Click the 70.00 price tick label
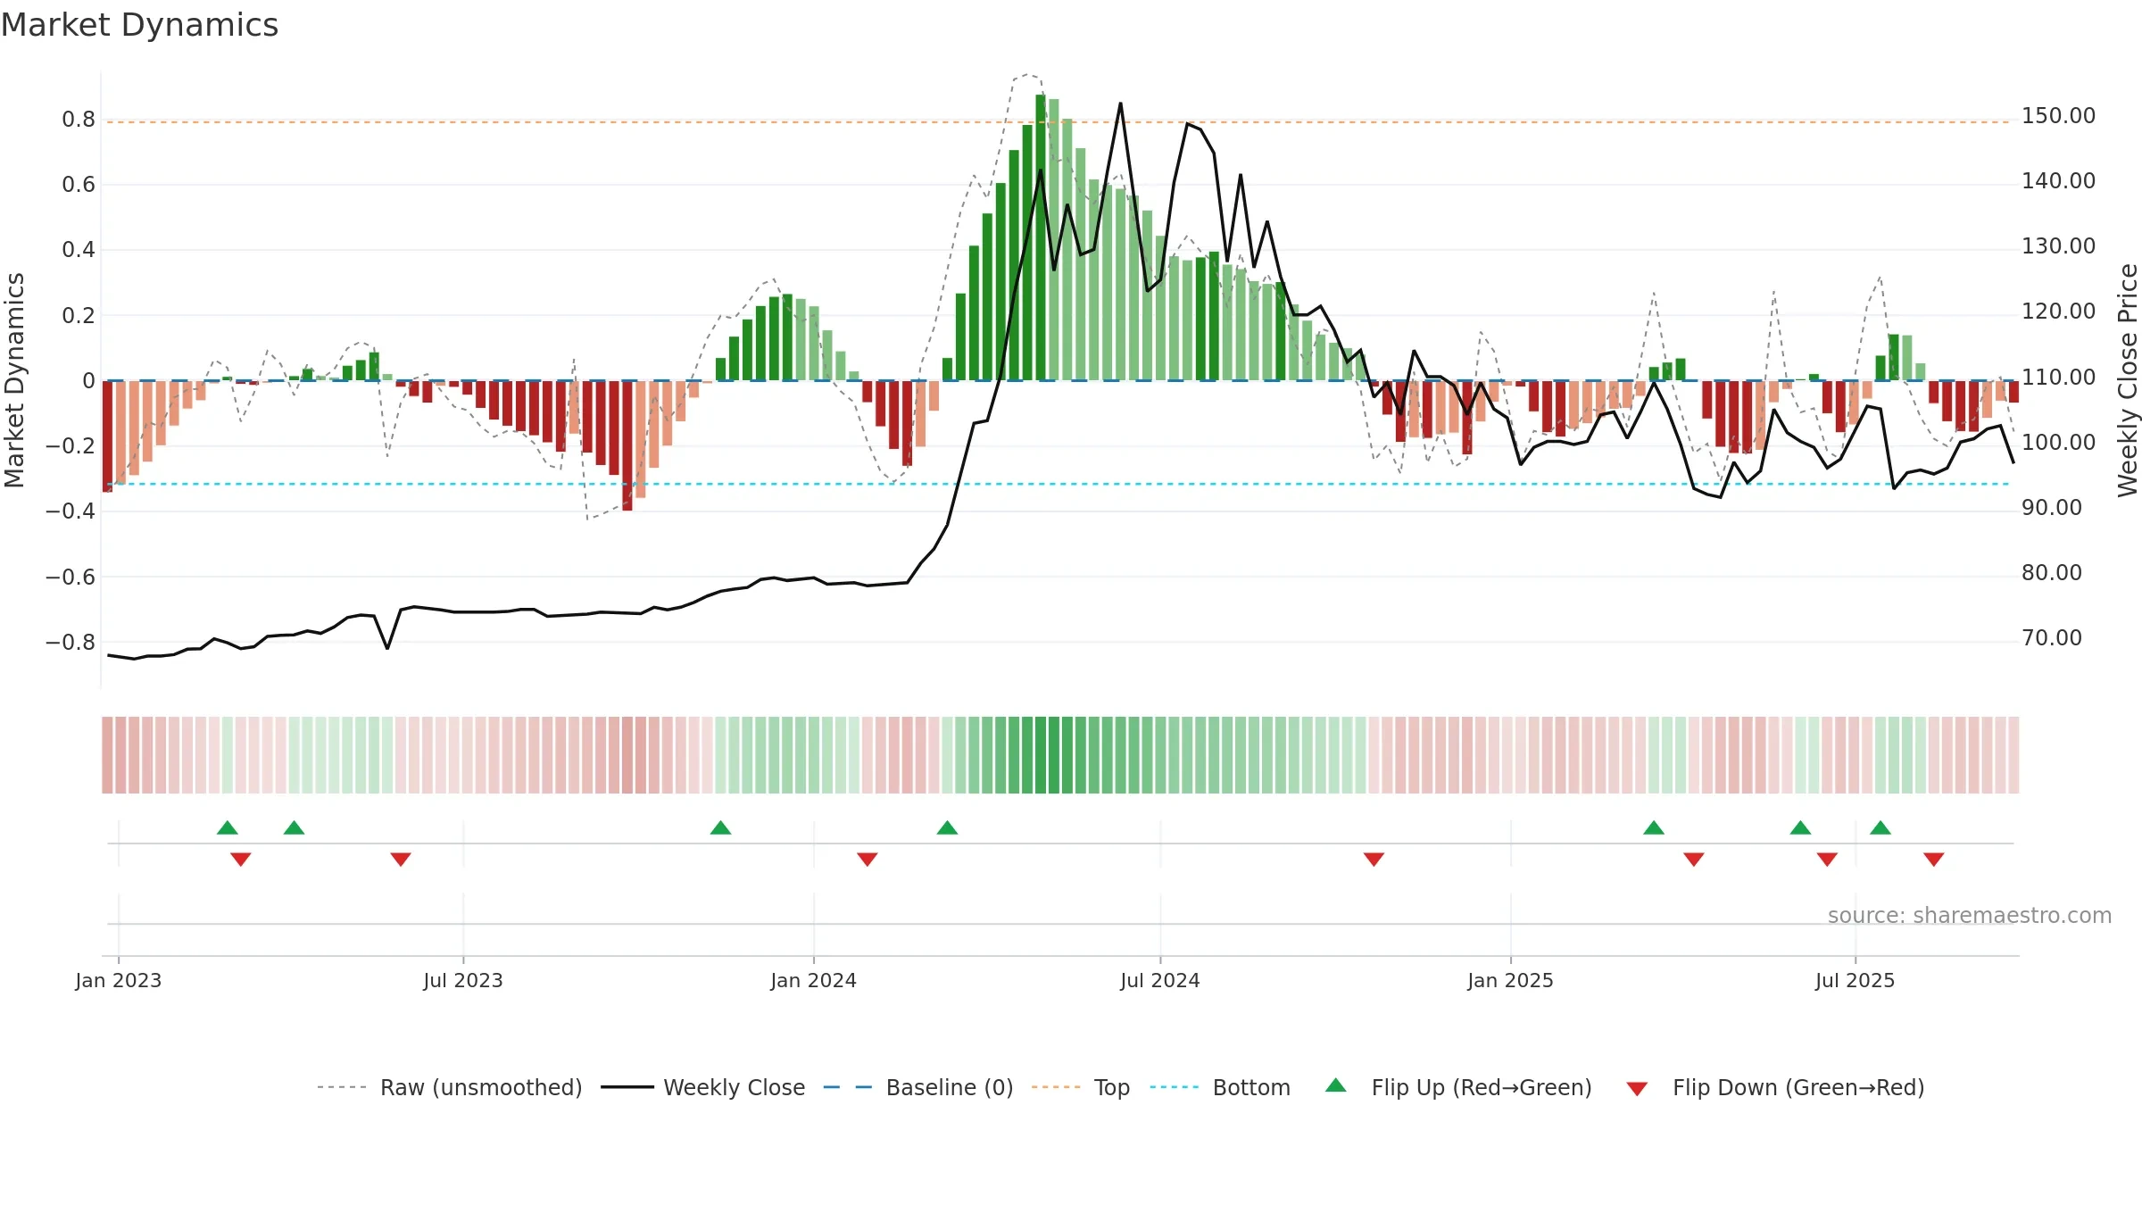The height and width of the screenshot is (1205, 2142). pyautogui.click(x=2051, y=638)
